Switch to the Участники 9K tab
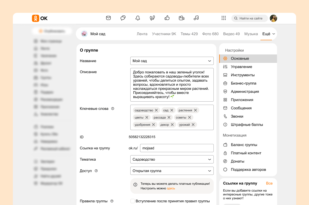 click(x=164, y=34)
